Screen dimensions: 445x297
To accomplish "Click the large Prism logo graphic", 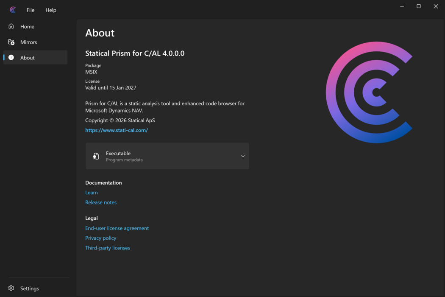I will pyautogui.click(x=369, y=92).
